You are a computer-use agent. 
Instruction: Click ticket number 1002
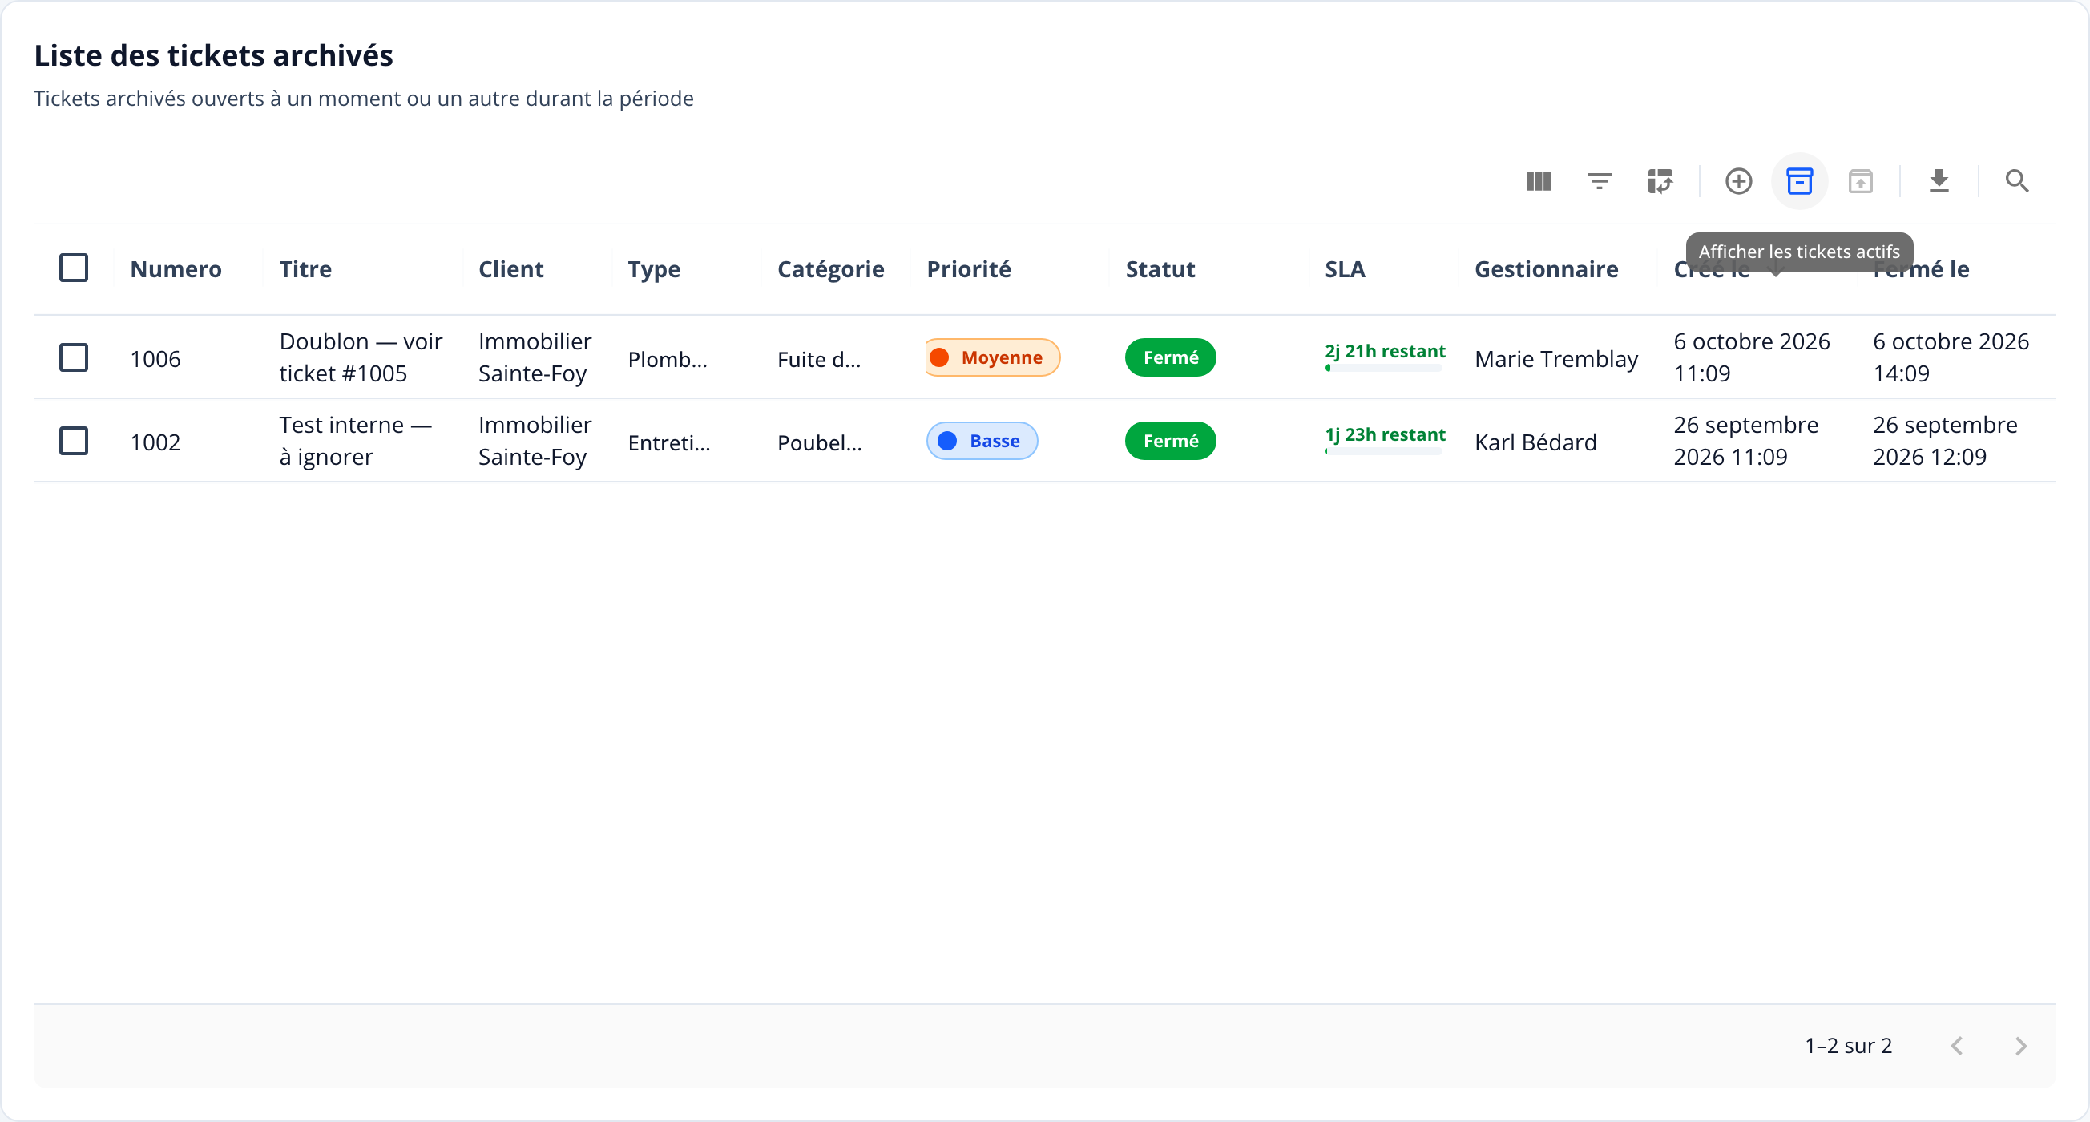pos(155,443)
